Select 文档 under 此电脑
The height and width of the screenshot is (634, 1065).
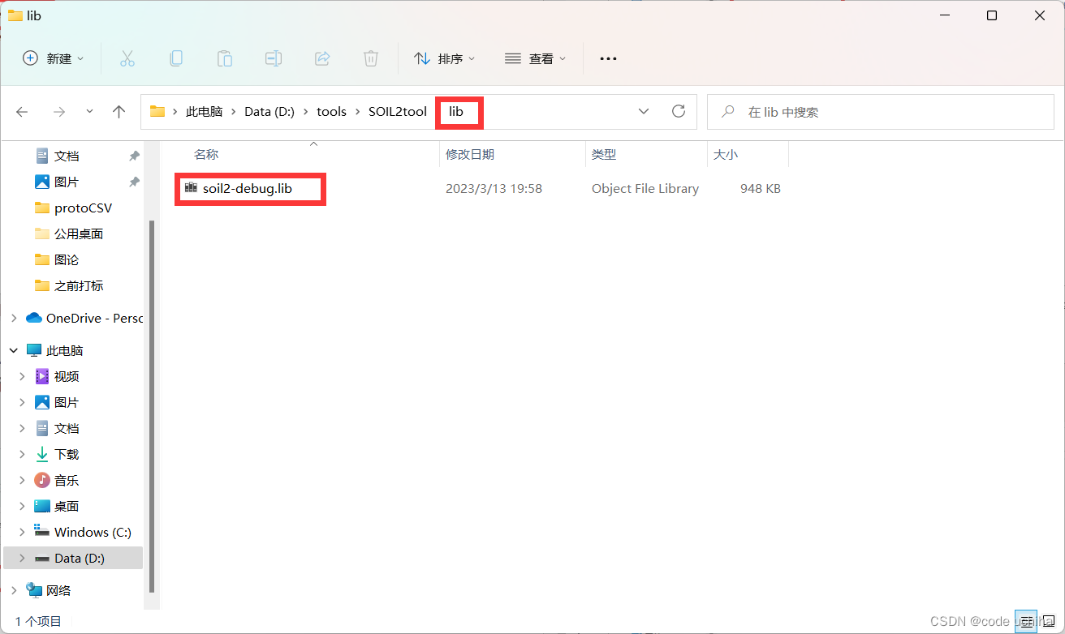[x=67, y=428]
